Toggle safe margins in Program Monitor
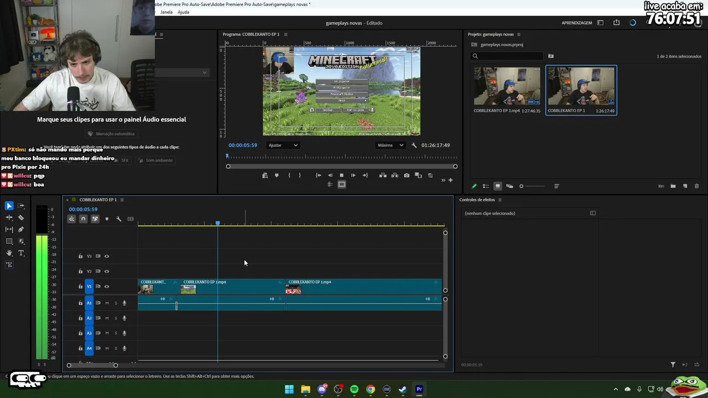Viewport: 708px width, 398px height. [342, 185]
